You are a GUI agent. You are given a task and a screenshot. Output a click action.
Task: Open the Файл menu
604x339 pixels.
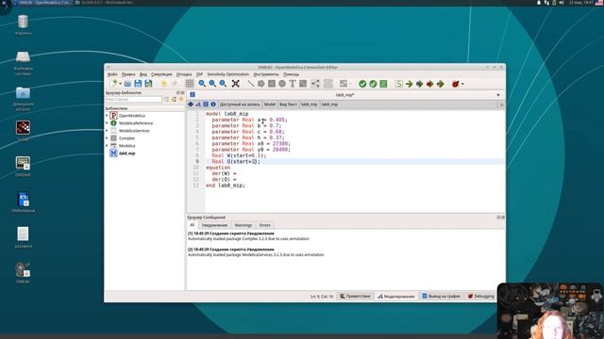coord(112,74)
